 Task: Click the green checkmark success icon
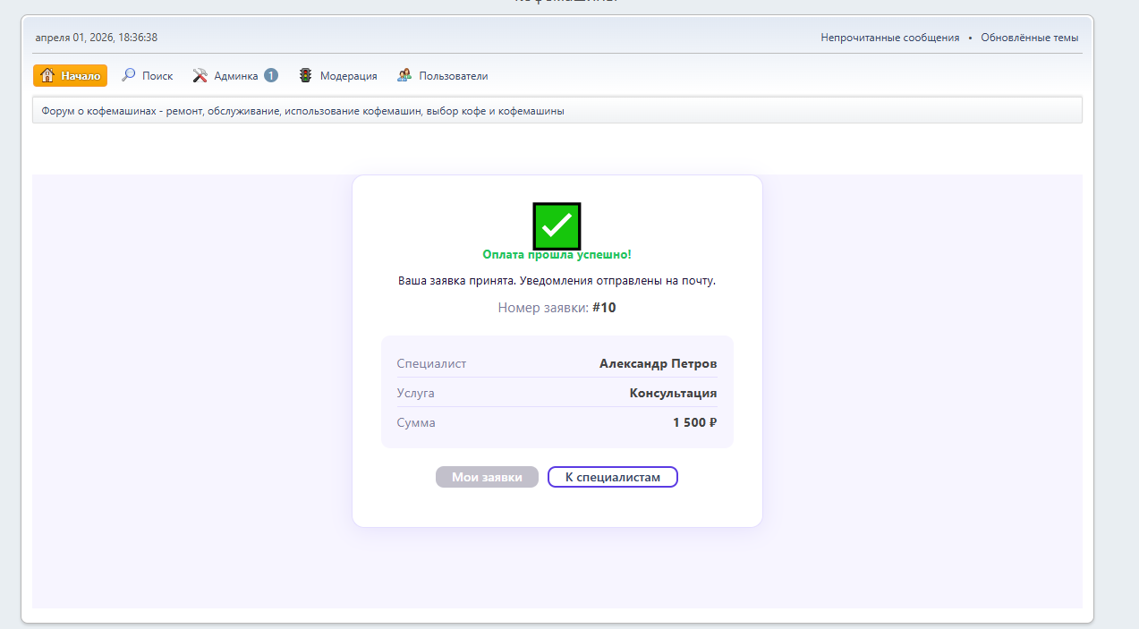click(557, 226)
